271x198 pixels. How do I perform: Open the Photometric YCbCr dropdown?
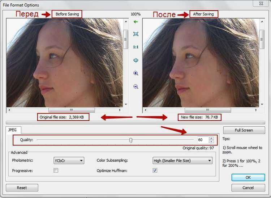tap(69, 161)
